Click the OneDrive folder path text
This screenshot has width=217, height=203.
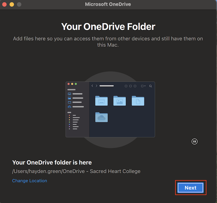coord(76,171)
